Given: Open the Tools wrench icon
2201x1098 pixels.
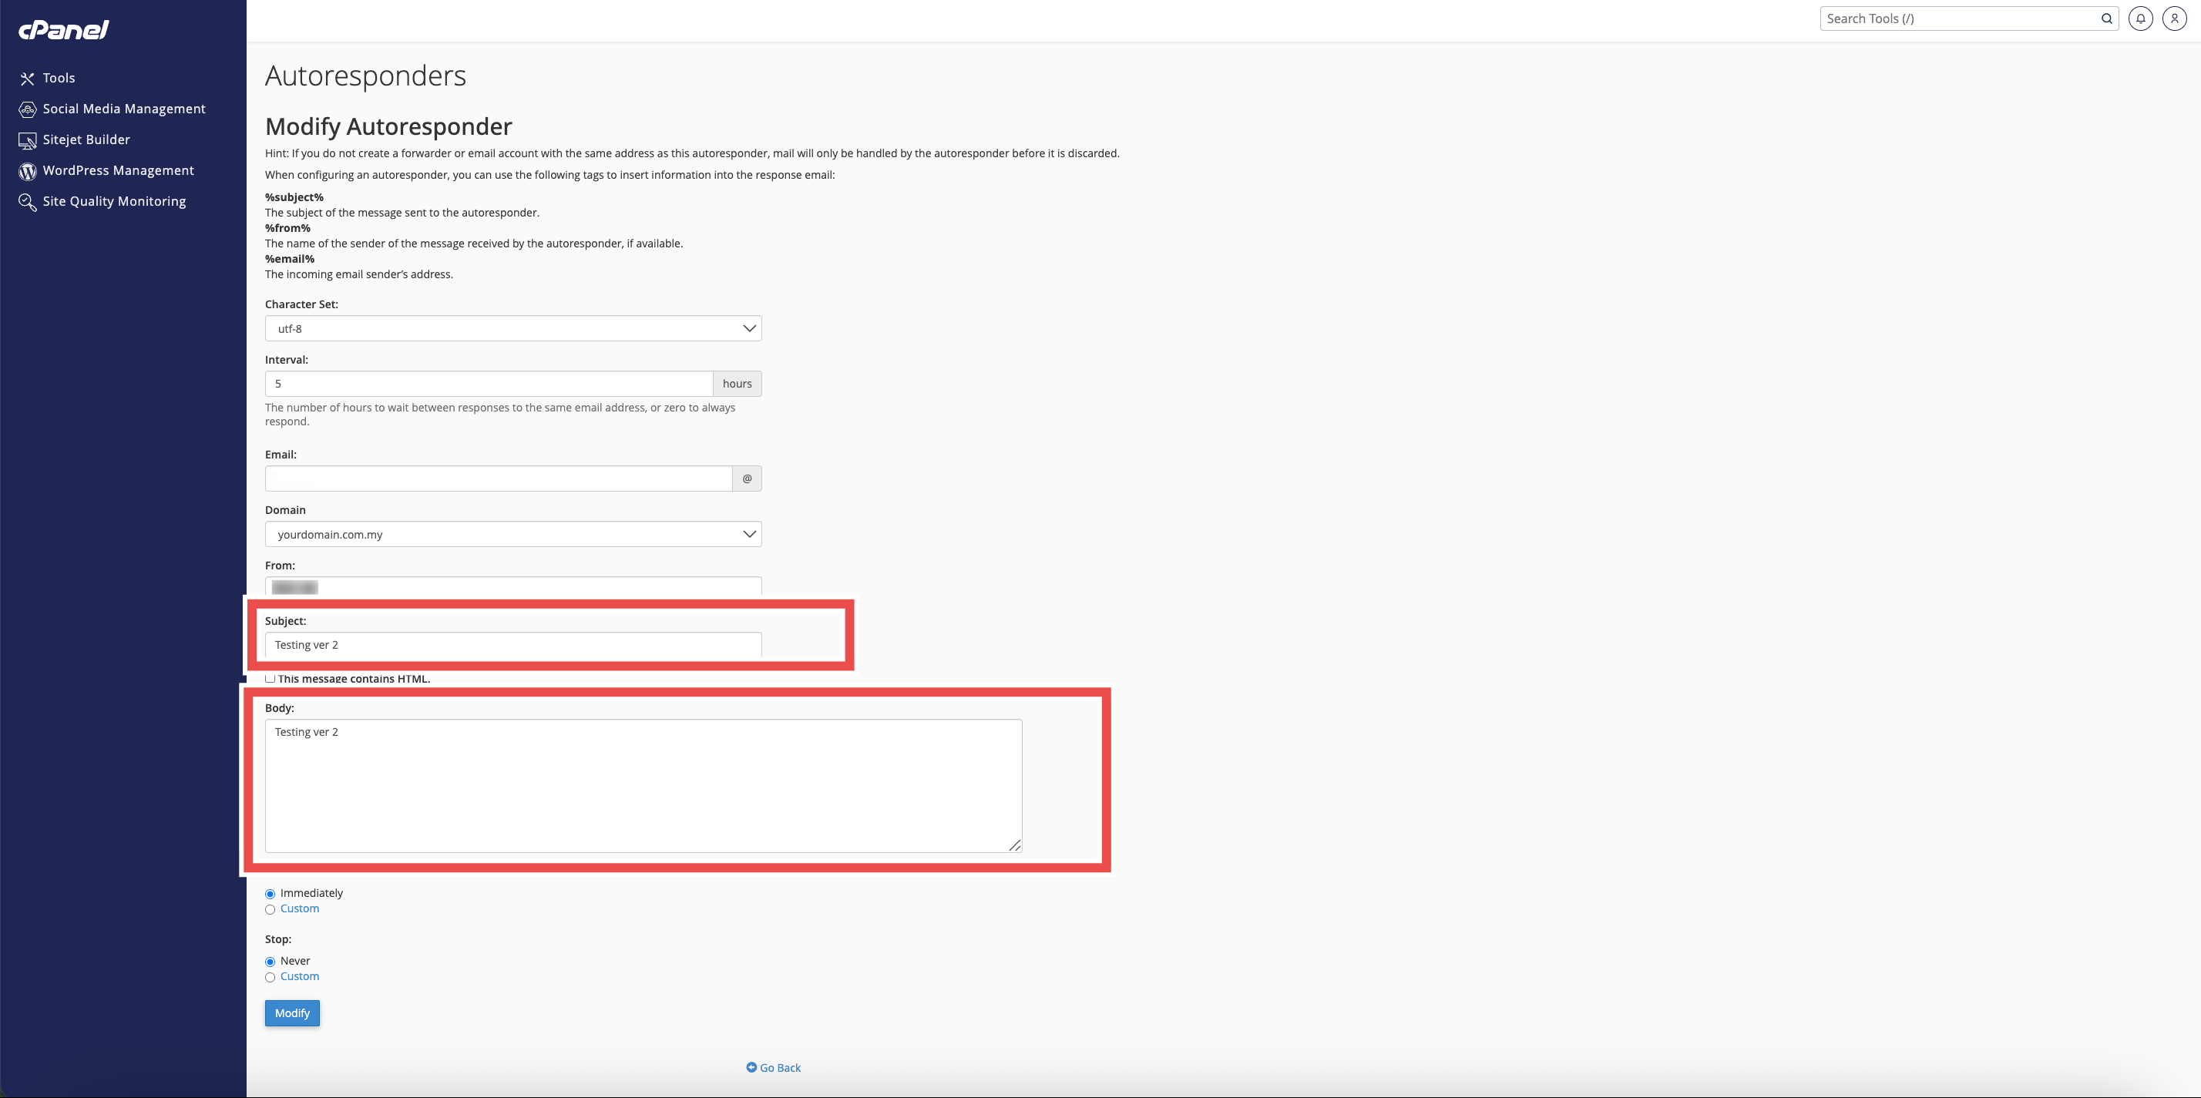Looking at the screenshot, I should pyautogui.click(x=27, y=79).
